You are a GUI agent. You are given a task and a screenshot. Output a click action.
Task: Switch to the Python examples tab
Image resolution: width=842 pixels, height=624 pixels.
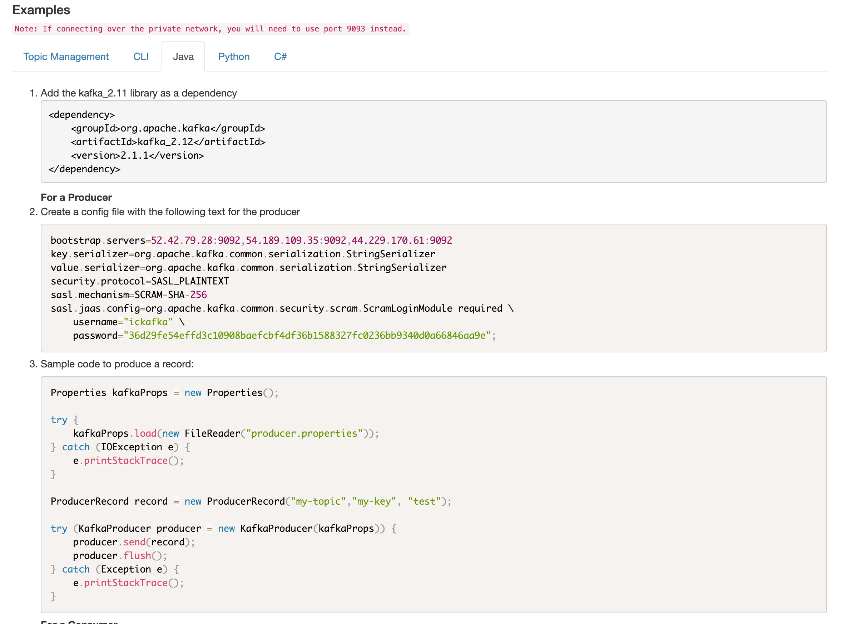(233, 57)
